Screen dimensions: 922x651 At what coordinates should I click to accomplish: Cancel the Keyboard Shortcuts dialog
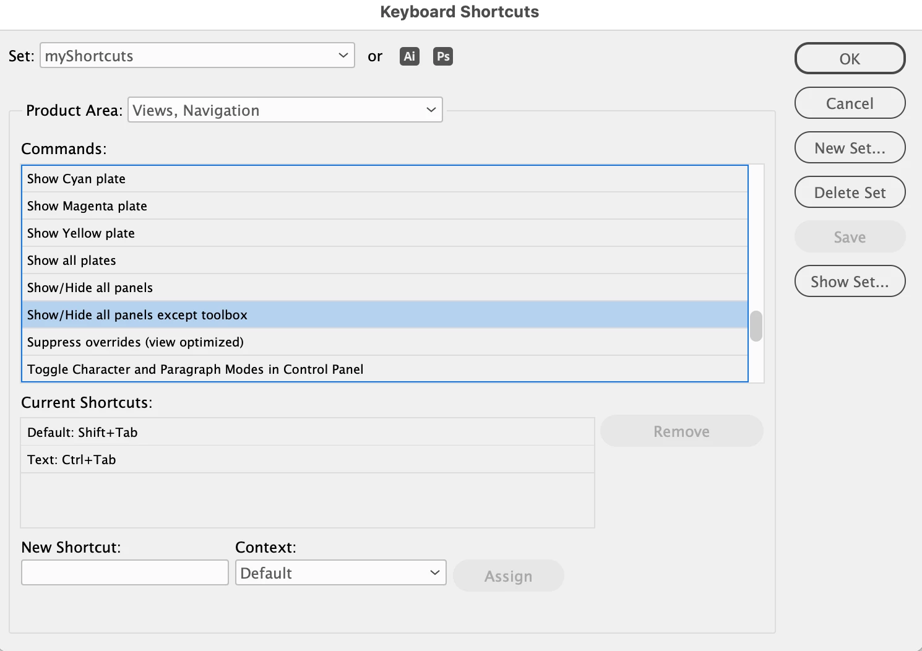click(x=850, y=103)
